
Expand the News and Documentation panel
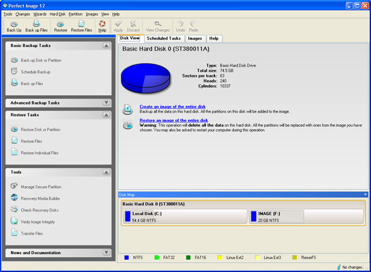point(106,253)
